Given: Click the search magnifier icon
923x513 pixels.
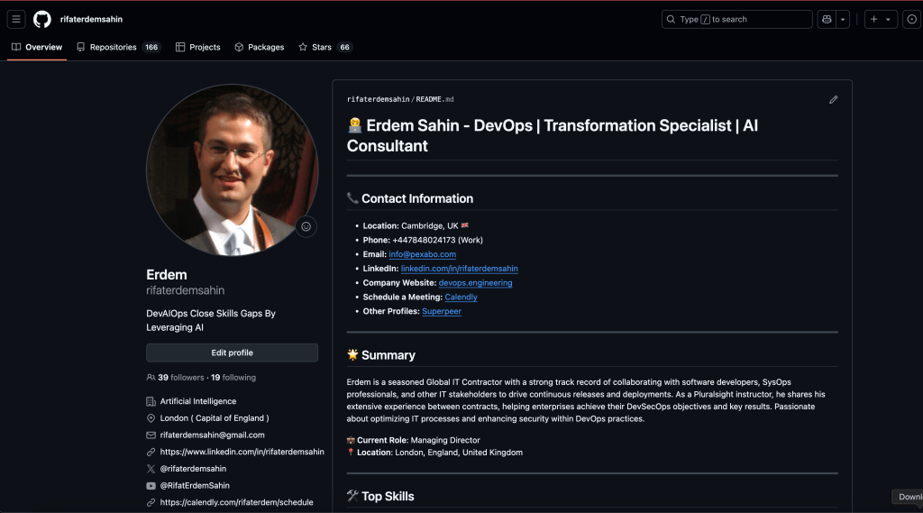Looking at the screenshot, I should (x=671, y=20).
